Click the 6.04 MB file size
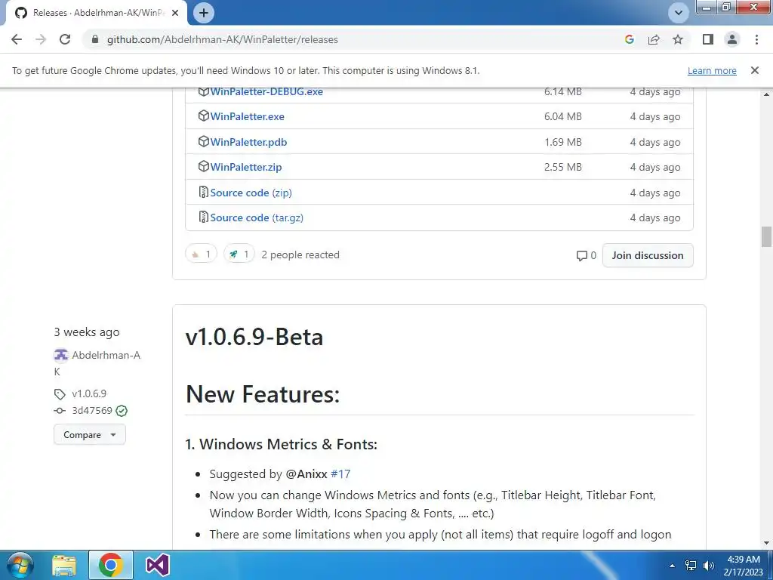 click(x=563, y=116)
